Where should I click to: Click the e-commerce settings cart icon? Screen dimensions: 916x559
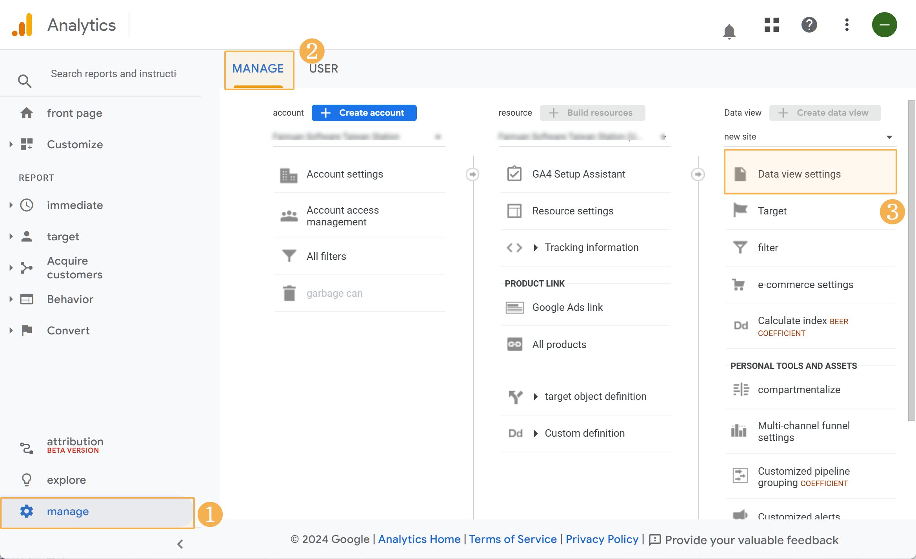tap(739, 284)
